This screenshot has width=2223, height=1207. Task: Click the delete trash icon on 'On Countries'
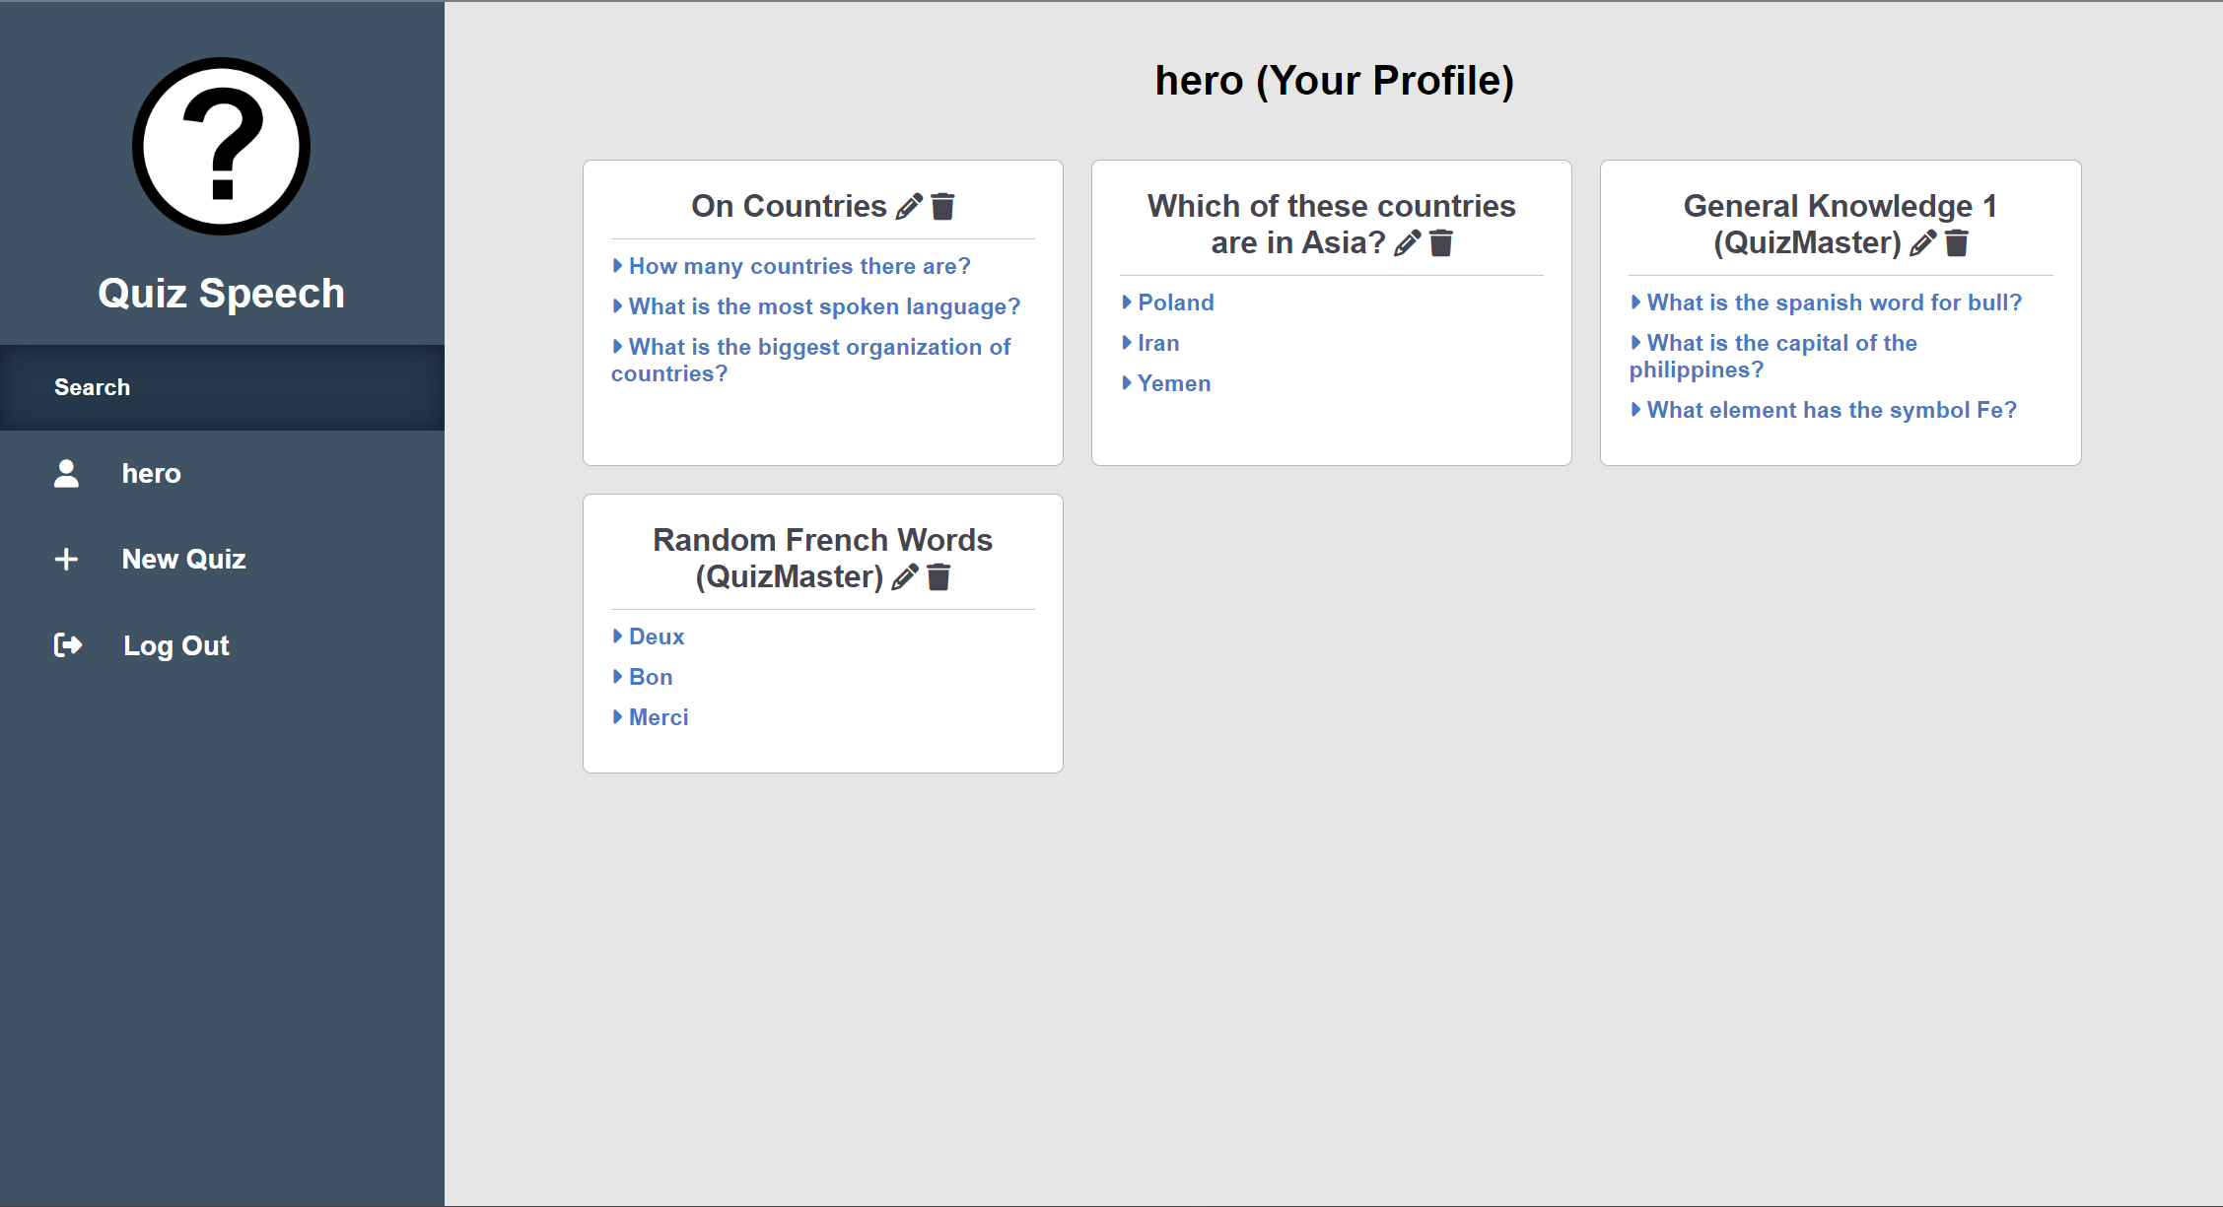coord(941,207)
